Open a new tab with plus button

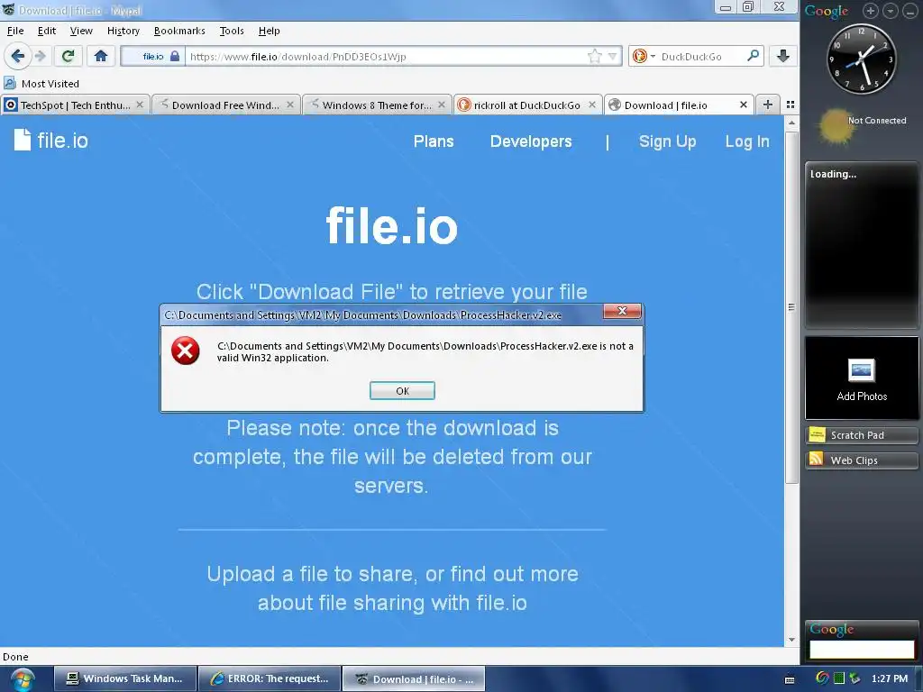pos(768,105)
